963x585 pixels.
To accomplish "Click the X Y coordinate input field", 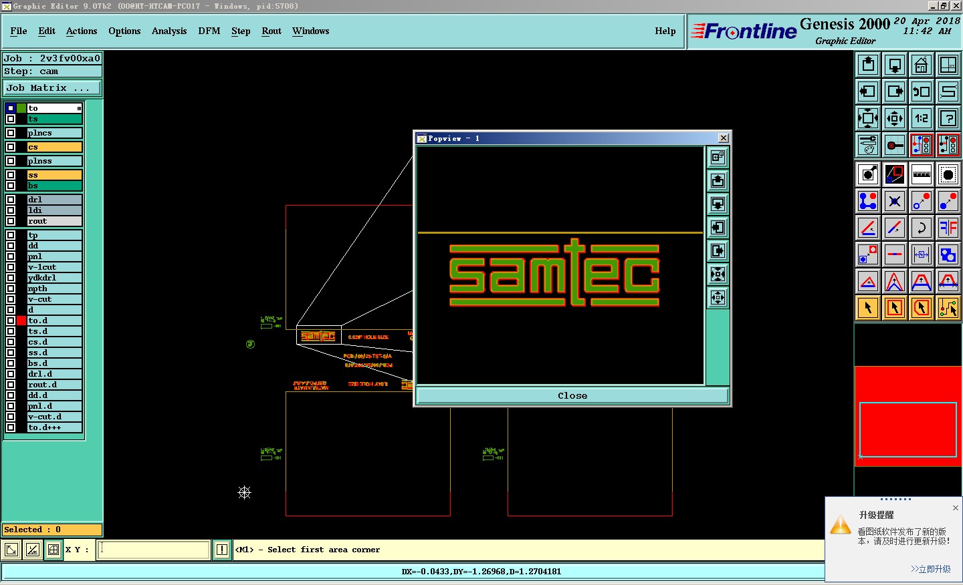I will coord(154,550).
